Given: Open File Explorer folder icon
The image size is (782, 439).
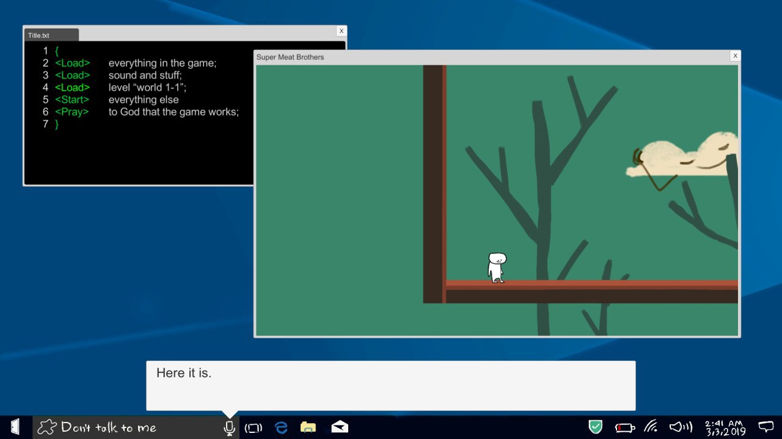Looking at the screenshot, I should tap(309, 427).
